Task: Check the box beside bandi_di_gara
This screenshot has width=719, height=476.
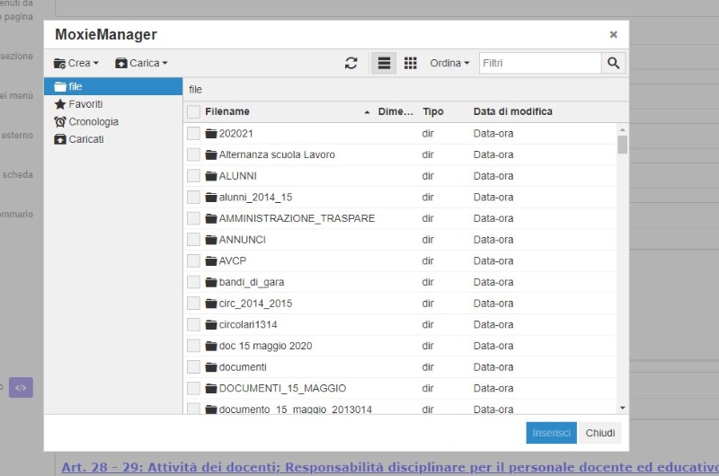Action: coord(193,282)
